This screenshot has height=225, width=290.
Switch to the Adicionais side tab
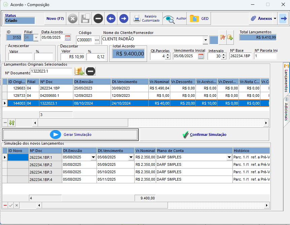click(x=286, y=112)
